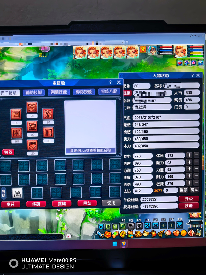
Task: Open the help question mark in 主技能 window
Action: click(x=111, y=82)
